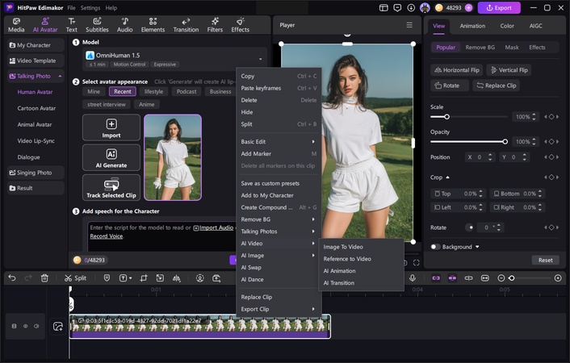Click the add credits plus icon
Image resolution: width=570 pixels, height=363 pixels.
pos(468,7)
